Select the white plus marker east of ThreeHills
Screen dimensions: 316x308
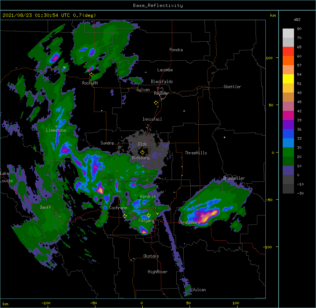tap(224, 137)
